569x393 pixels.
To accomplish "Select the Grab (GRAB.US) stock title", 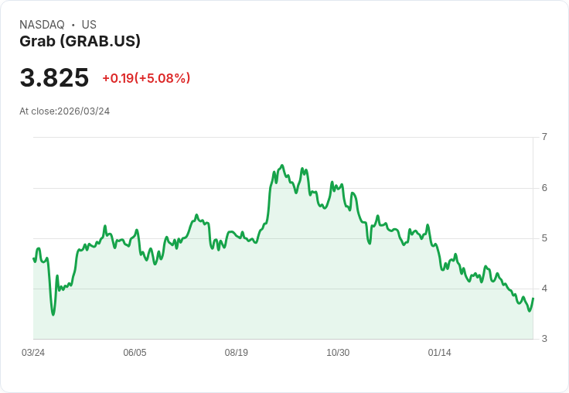I will coord(80,42).
